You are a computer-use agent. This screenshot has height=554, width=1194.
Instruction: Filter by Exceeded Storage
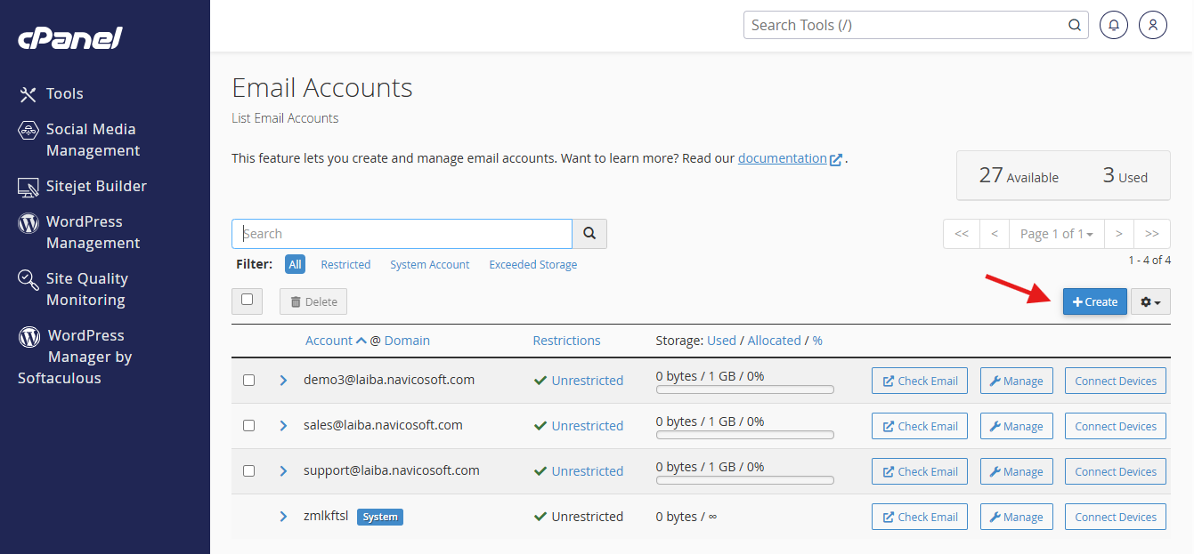pyautogui.click(x=532, y=265)
